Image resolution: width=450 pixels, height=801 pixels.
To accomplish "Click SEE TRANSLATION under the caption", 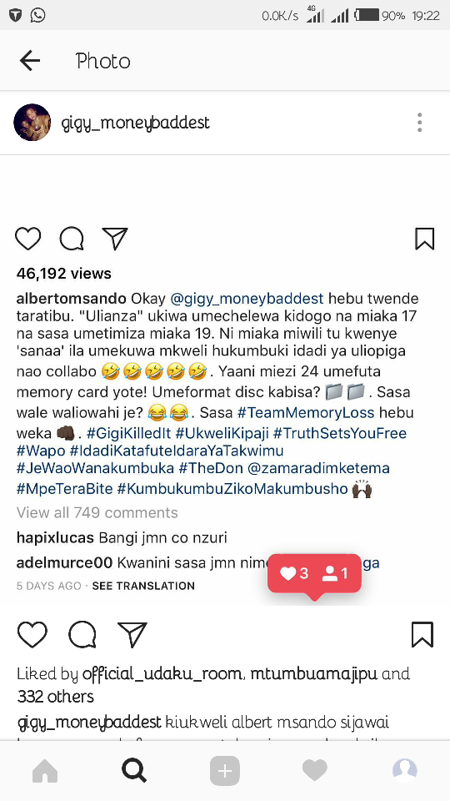I will [x=143, y=586].
